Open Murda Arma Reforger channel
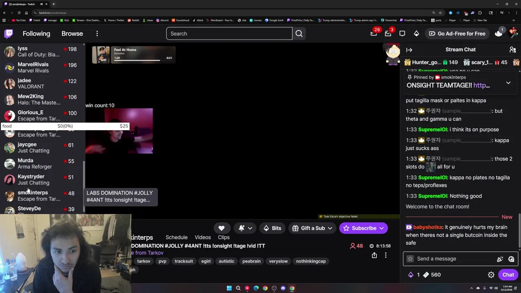 pyautogui.click(x=42, y=164)
